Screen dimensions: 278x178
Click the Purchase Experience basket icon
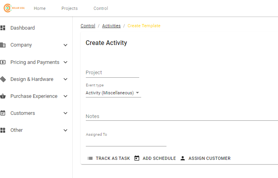(3, 96)
